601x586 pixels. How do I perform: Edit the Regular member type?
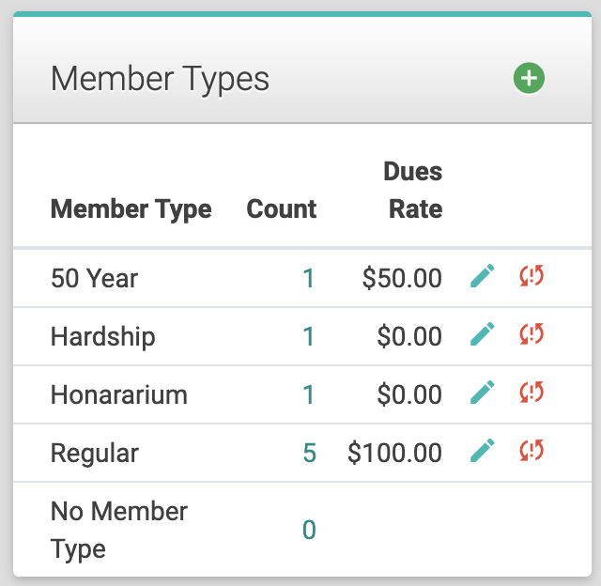pyautogui.click(x=482, y=452)
